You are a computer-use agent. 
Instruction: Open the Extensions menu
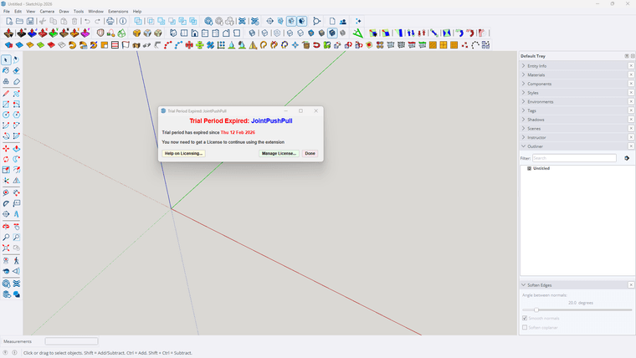pyautogui.click(x=118, y=12)
